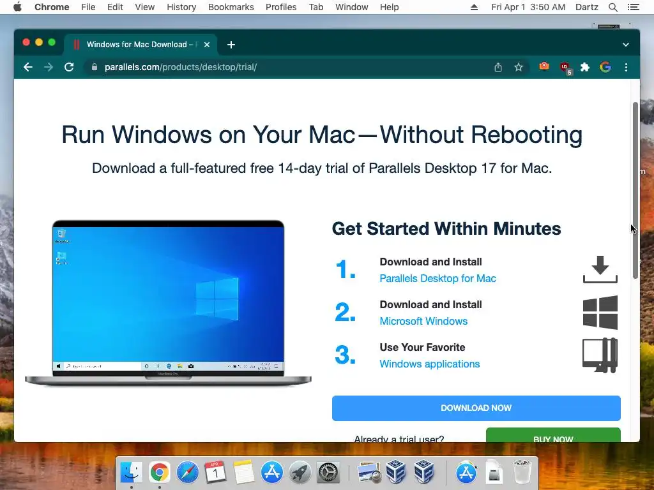Click Google Chrome in the Dock
654x490 pixels.
(x=159, y=473)
